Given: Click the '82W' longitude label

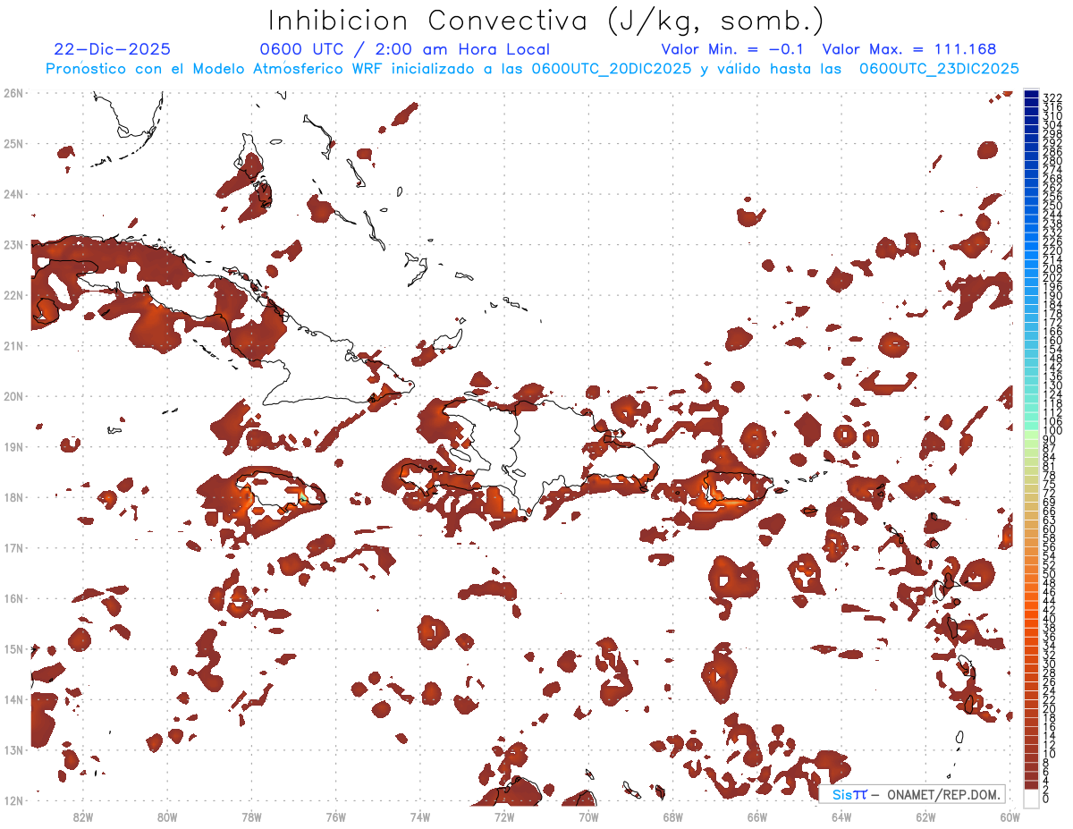Looking at the screenshot, I should coord(83,817).
